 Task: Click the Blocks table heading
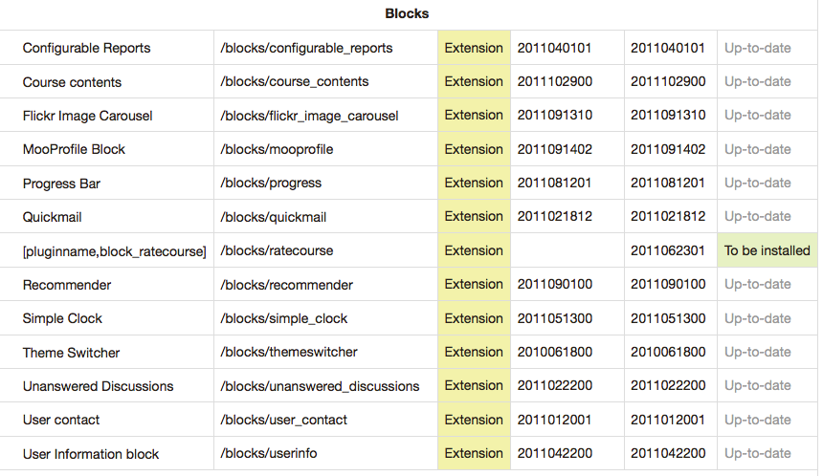tap(407, 13)
